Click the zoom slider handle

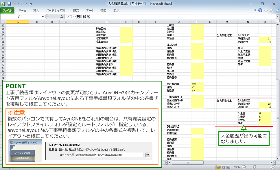255,167
